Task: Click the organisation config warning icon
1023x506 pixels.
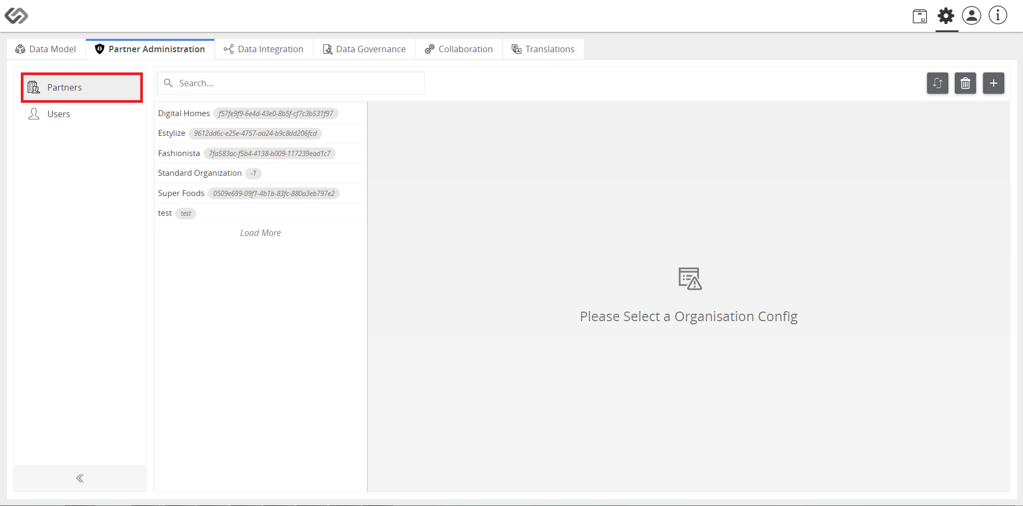Action: (x=690, y=279)
